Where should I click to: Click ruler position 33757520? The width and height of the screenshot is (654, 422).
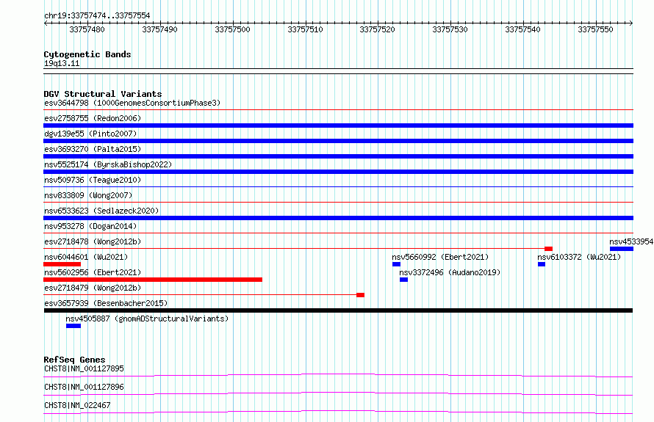[x=377, y=29]
